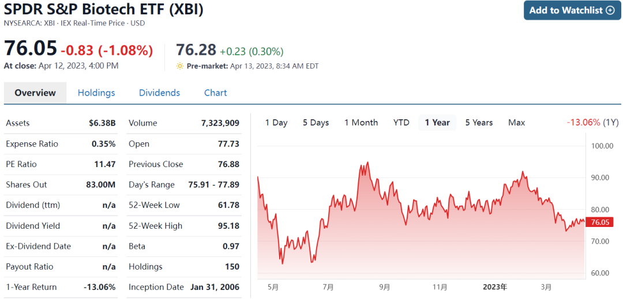This screenshot has height=299, width=623.
Task: Click the SPDR S&P Biotech ETF title
Action: [104, 10]
